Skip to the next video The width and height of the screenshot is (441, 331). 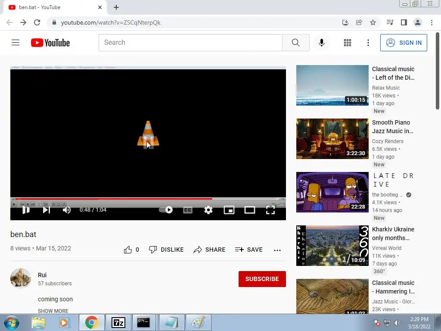[47, 210]
